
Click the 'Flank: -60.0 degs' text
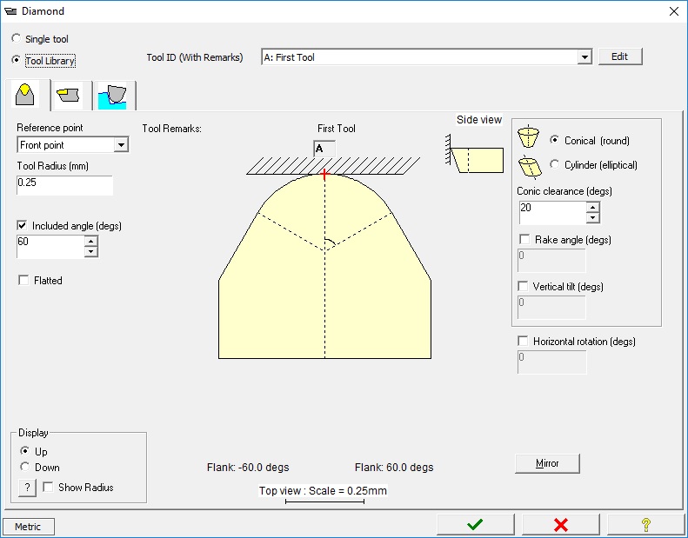[x=248, y=468]
